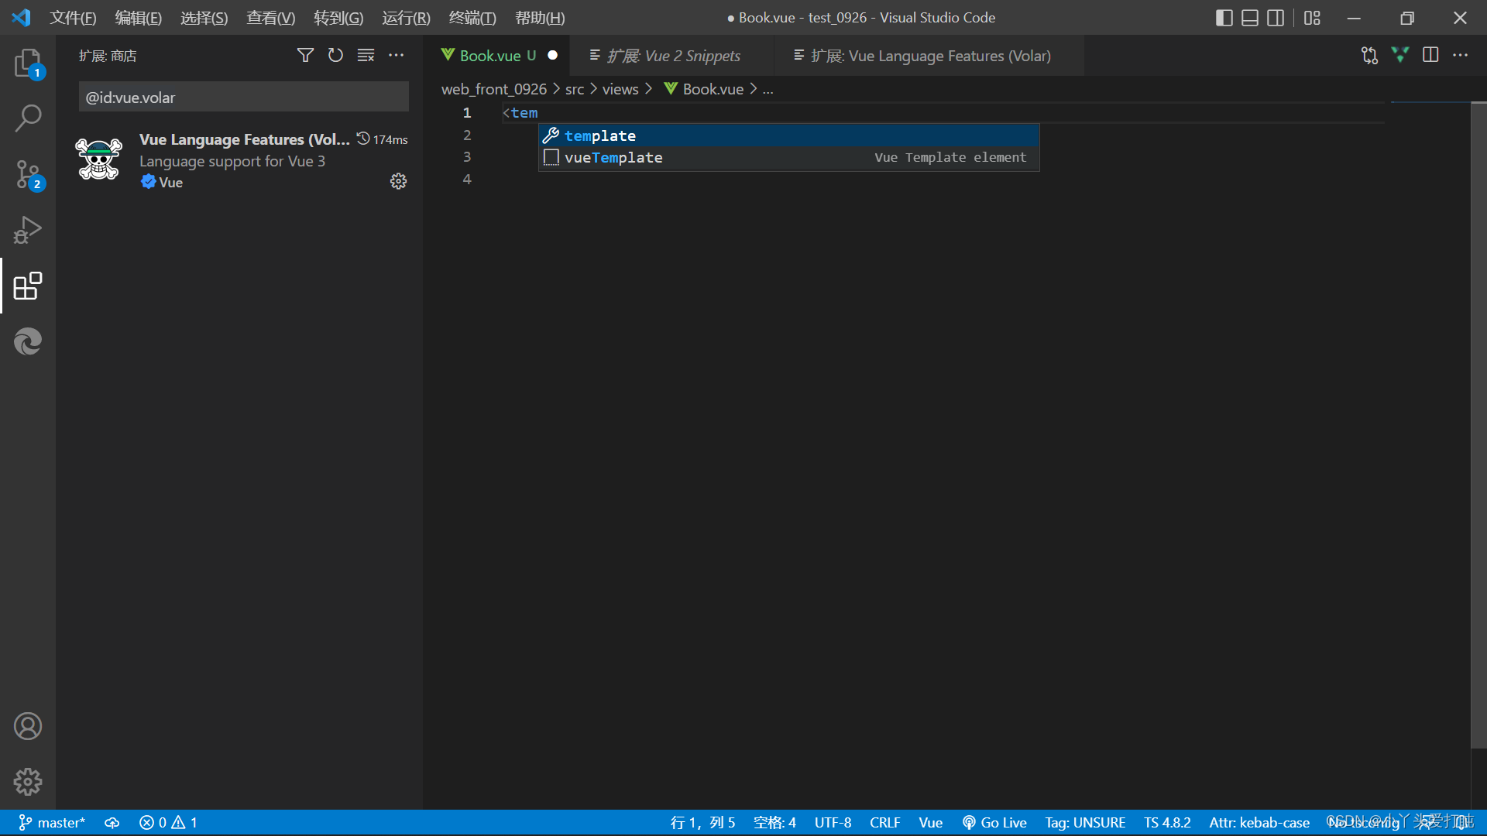
Task: Click the open changes compare icon
Action: [1369, 55]
